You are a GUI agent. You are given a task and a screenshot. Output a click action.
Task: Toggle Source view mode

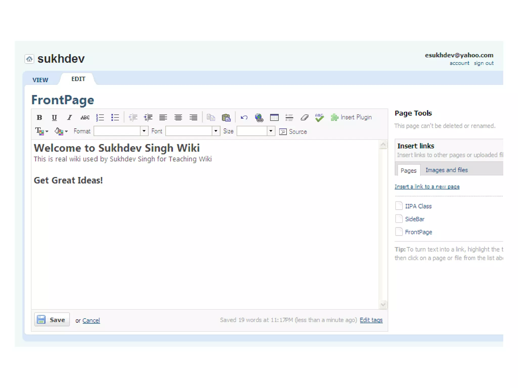(293, 132)
